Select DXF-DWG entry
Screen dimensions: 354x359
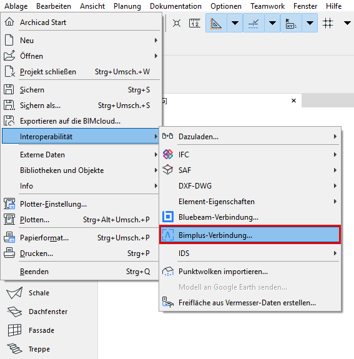[250, 185]
